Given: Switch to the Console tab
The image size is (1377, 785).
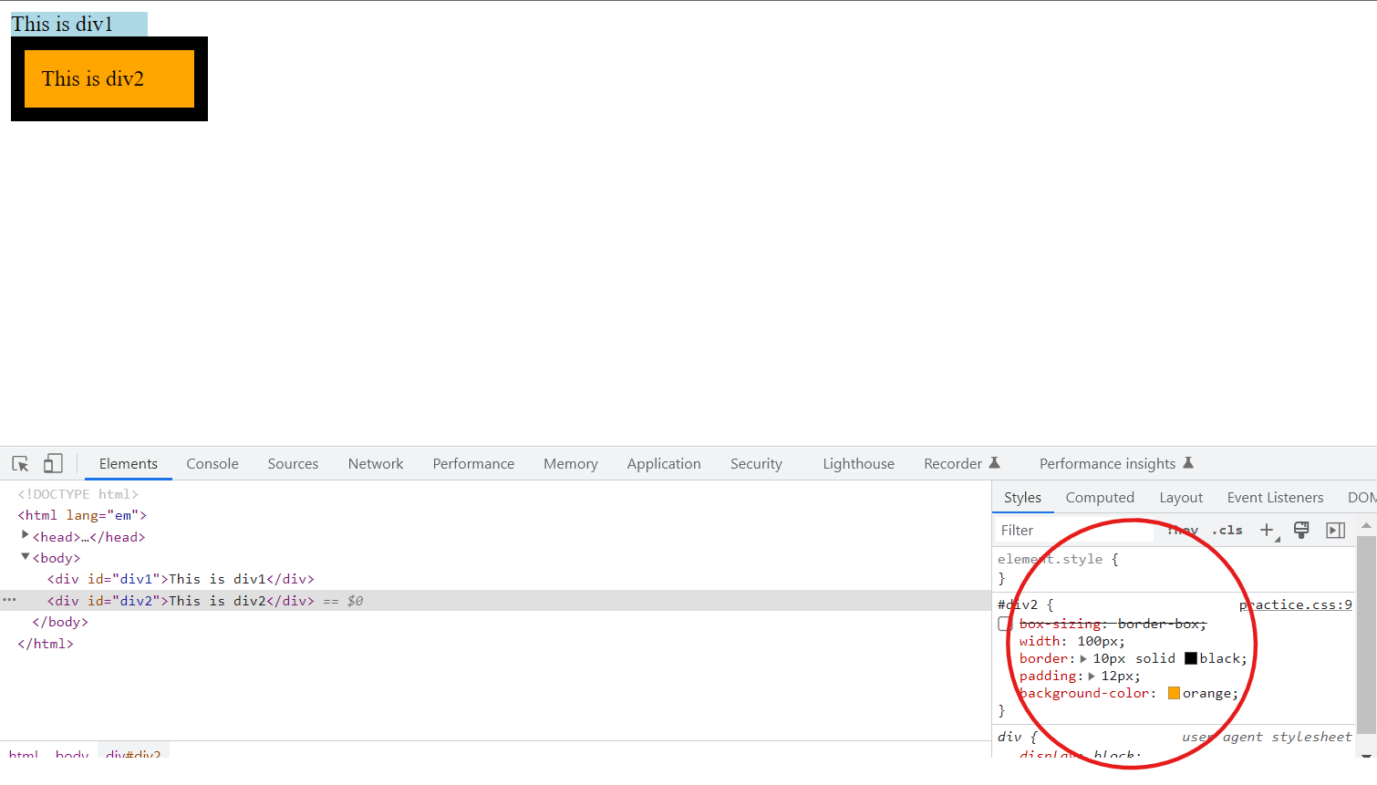Looking at the screenshot, I should click(212, 463).
